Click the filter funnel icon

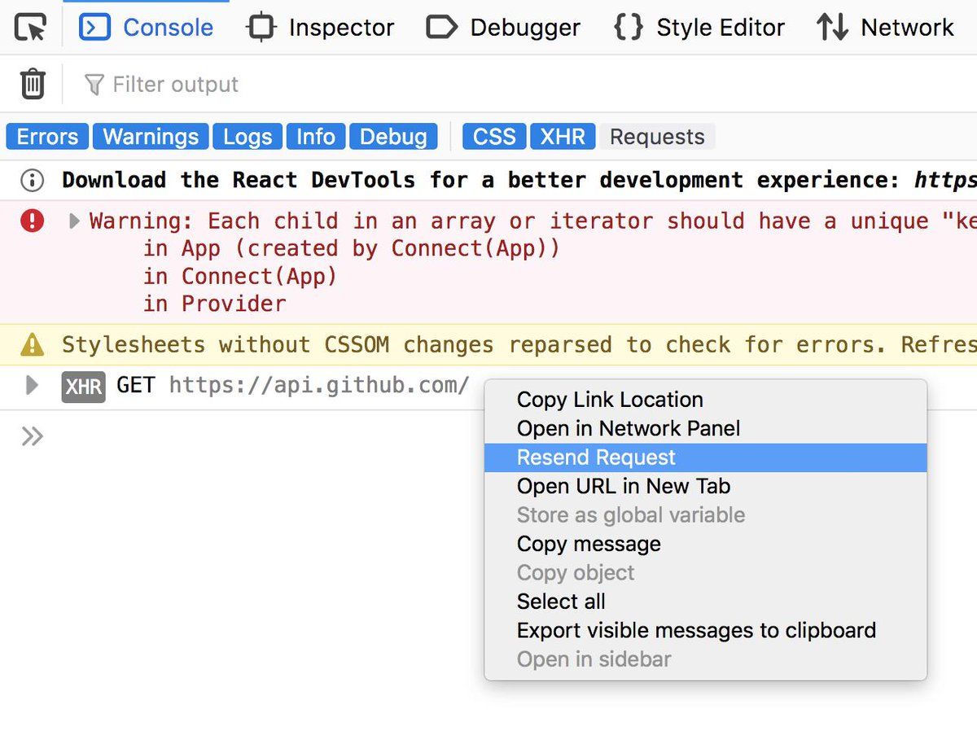click(x=94, y=85)
